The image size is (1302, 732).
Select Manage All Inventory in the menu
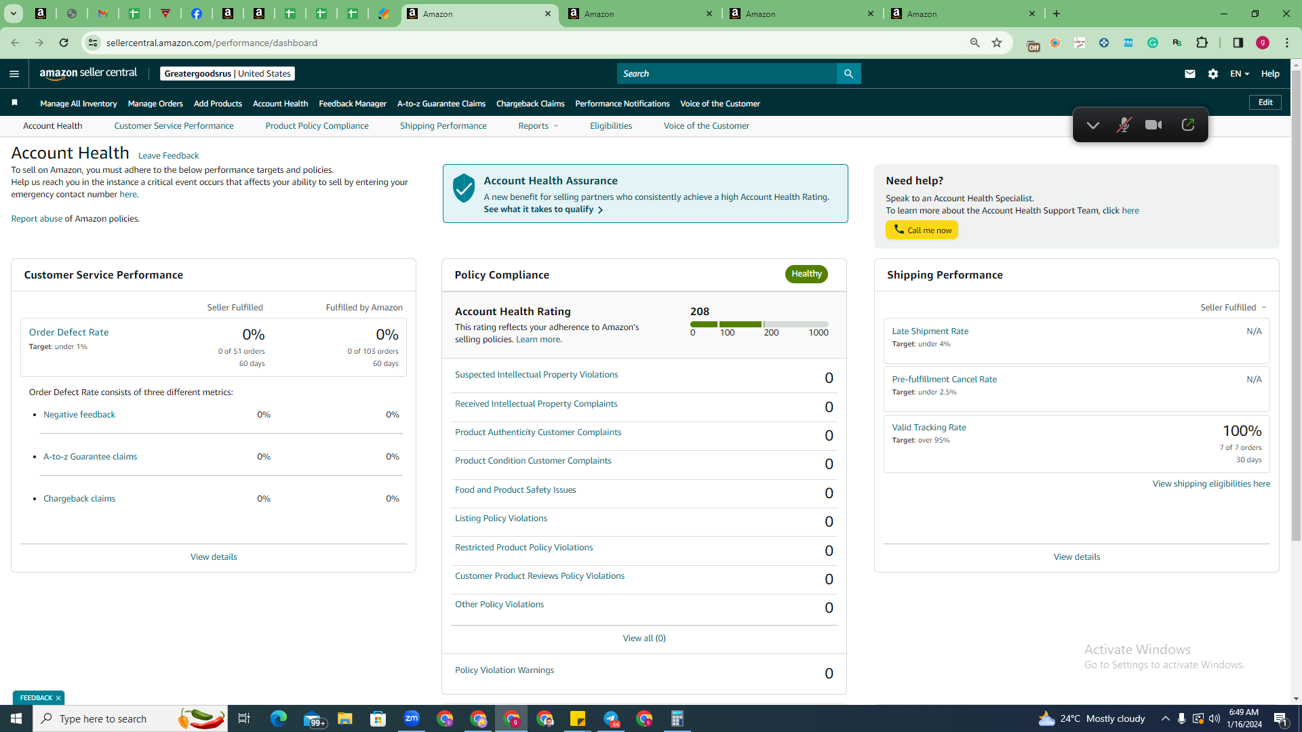tap(79, 104)
